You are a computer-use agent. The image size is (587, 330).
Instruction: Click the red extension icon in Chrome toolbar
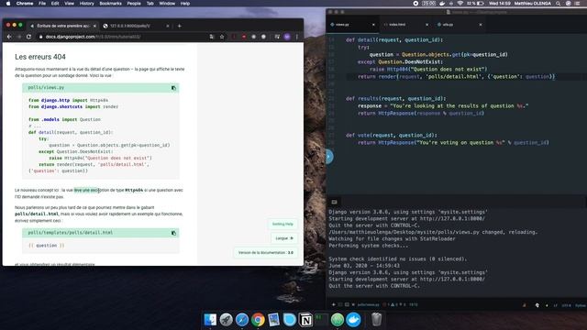pyautogui.click(x=244, y=37)
